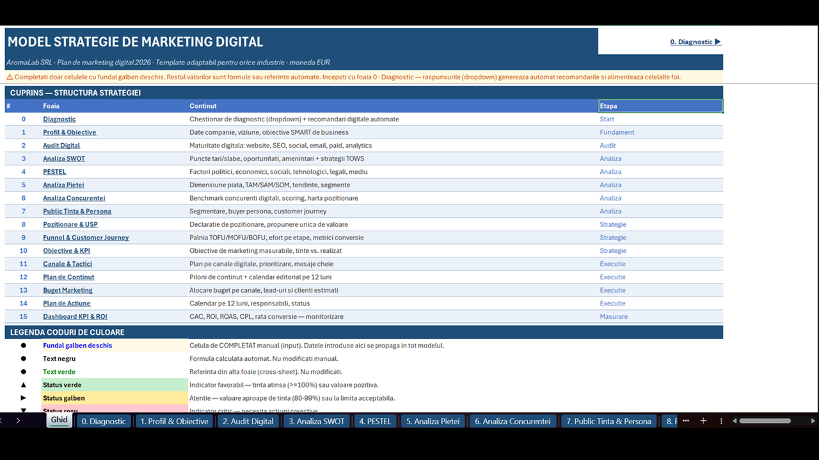Select the LEGENDA CODURI DE CULOARE heading
Viewport: 819px width, 460px height.
(67, 332)
